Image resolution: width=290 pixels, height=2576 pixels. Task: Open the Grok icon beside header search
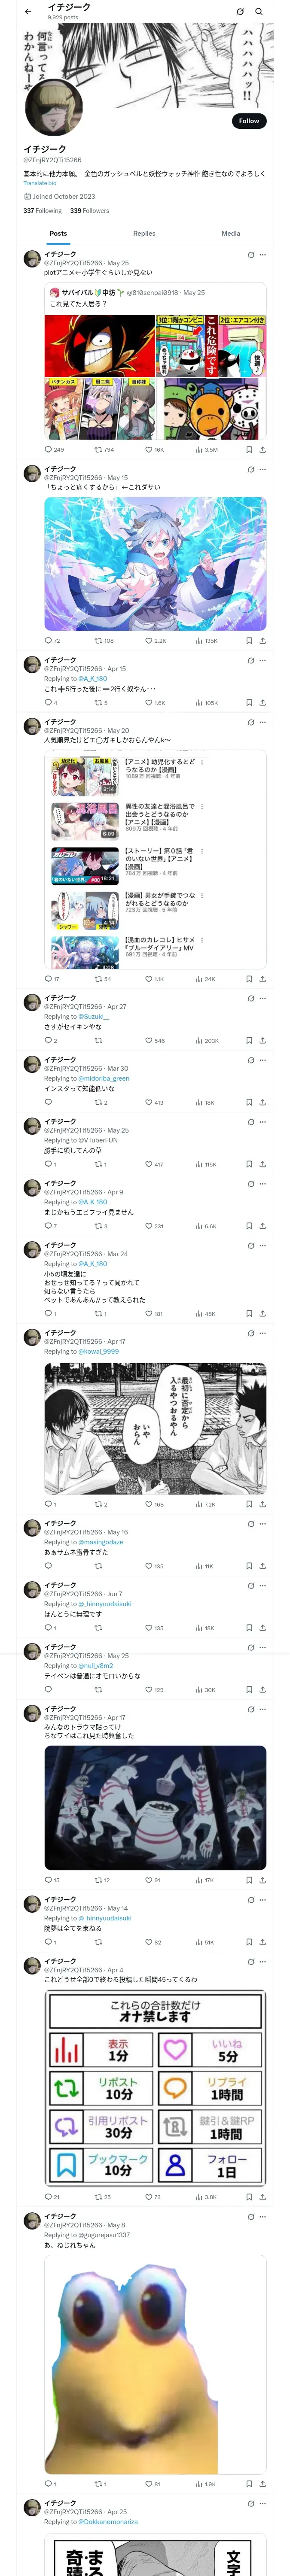[x=240, y=12]
